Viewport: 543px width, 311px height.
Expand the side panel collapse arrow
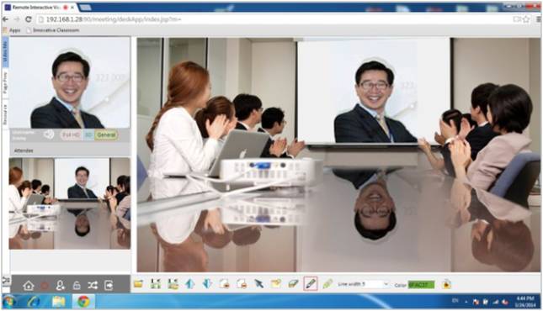point(6,280)
